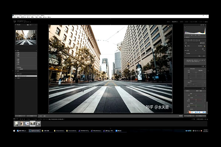Viewport: 221px width, 147px height.
Task: Select the first thumbnail in the filmstrip
Action: point(16,123)
